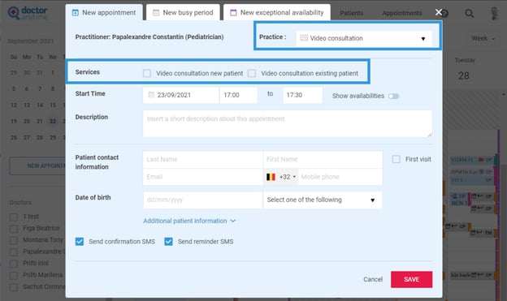Click the Mobile phone field
507x301 pixels.
[x=340, y=177]
